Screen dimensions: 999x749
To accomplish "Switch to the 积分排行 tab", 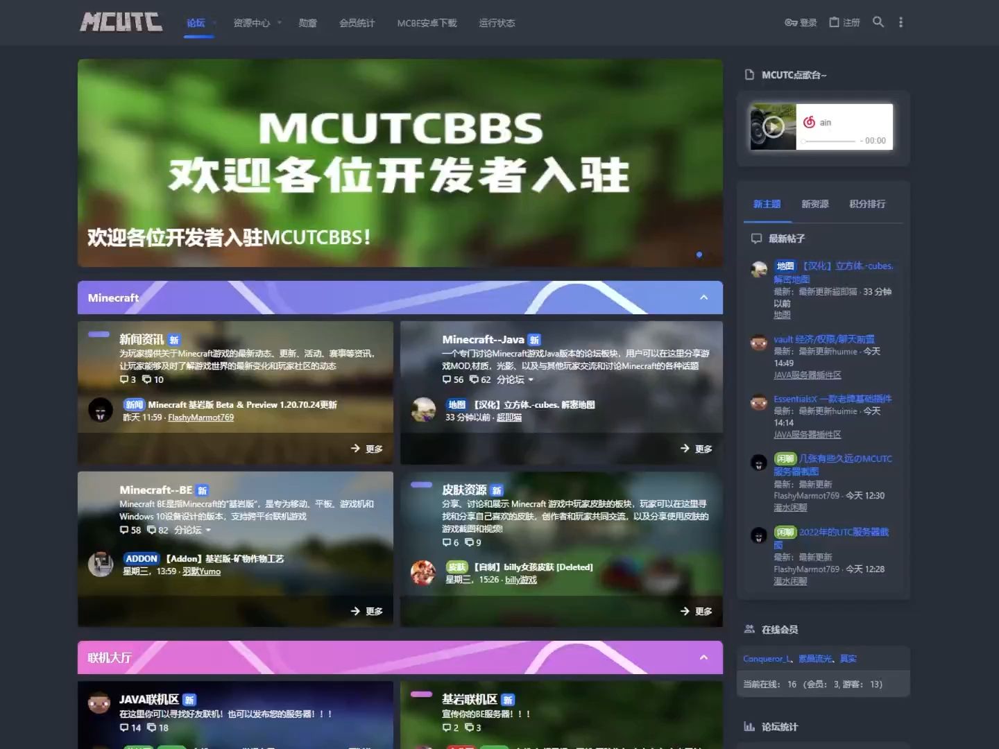I will (x=867, y=204).
